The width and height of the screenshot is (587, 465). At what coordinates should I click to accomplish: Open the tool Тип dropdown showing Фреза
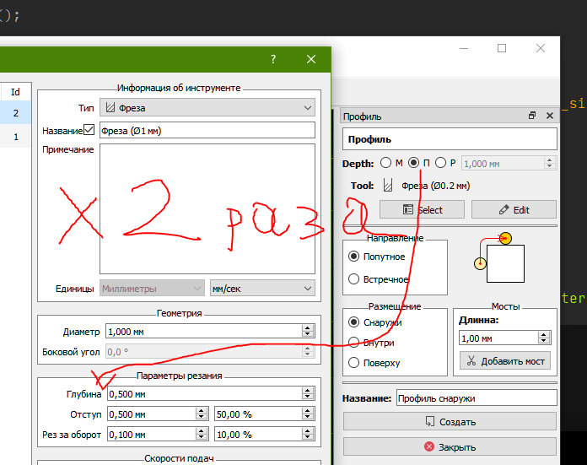(x=207, y=108)
